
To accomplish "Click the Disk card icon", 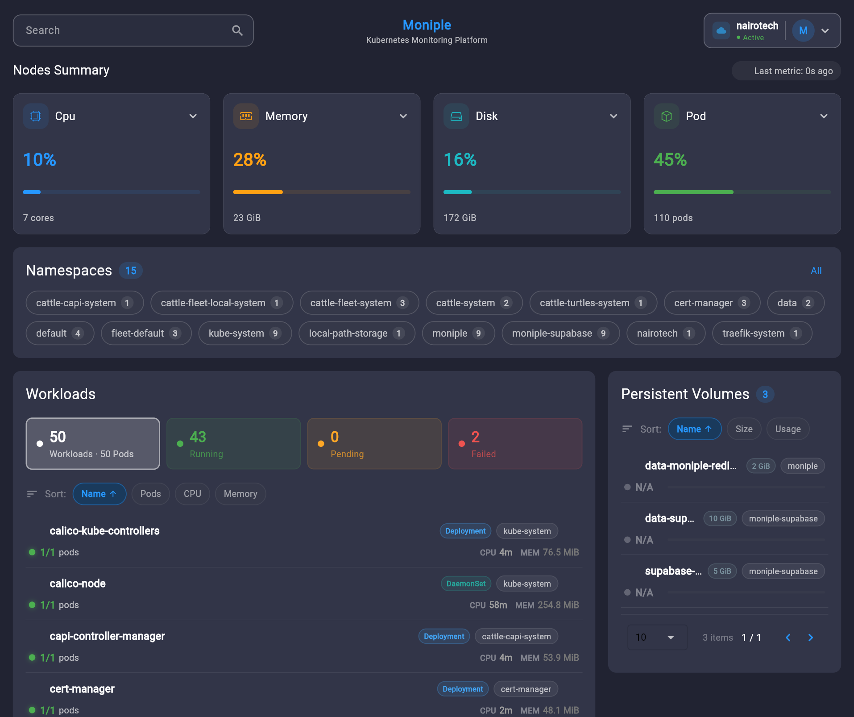I will [x=456, y=116].
